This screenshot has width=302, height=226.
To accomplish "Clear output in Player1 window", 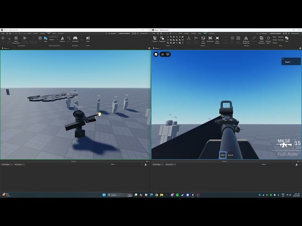I will point(296,164).
